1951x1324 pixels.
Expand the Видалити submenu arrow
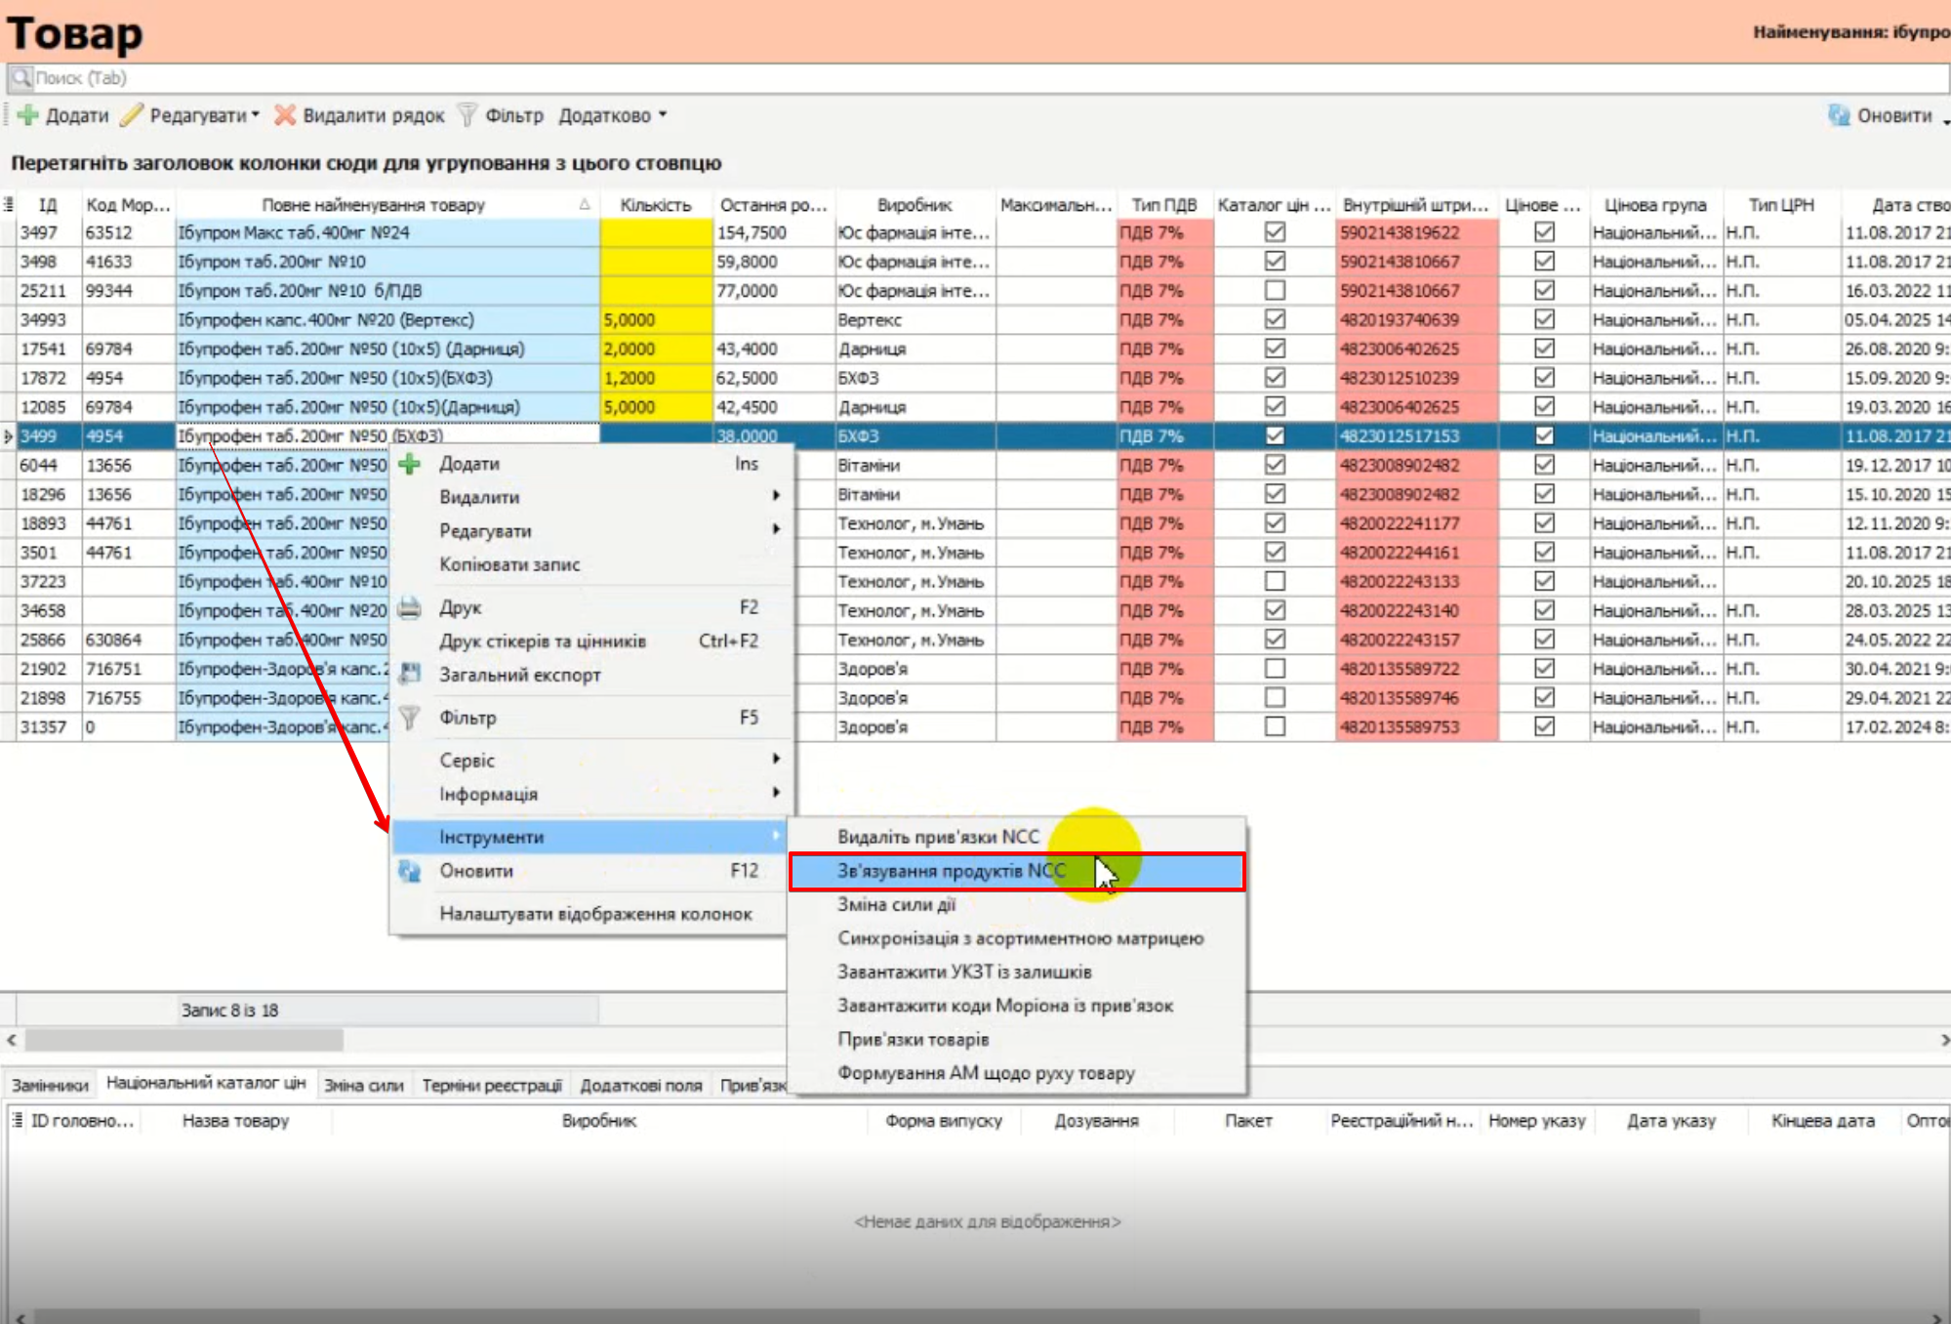point(776,496)
